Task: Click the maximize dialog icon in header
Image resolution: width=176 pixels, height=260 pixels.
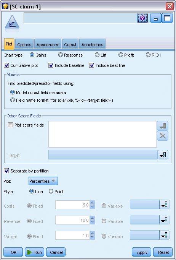Action: tap(167, 18)
